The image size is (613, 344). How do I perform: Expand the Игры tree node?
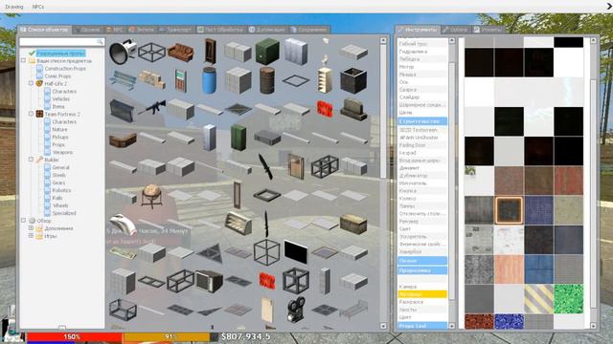pyautogui.click(x=31, y=236)
